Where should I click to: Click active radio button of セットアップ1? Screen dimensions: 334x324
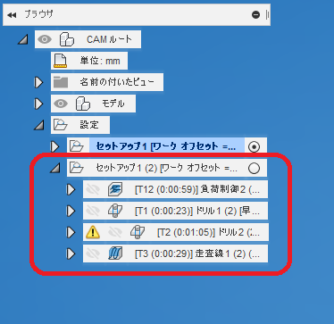[x=254, y=146]
